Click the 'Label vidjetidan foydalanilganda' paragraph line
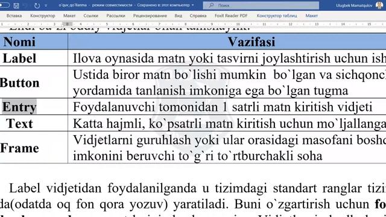The height and width of the screenshot is (217, 386). (197, 188)
